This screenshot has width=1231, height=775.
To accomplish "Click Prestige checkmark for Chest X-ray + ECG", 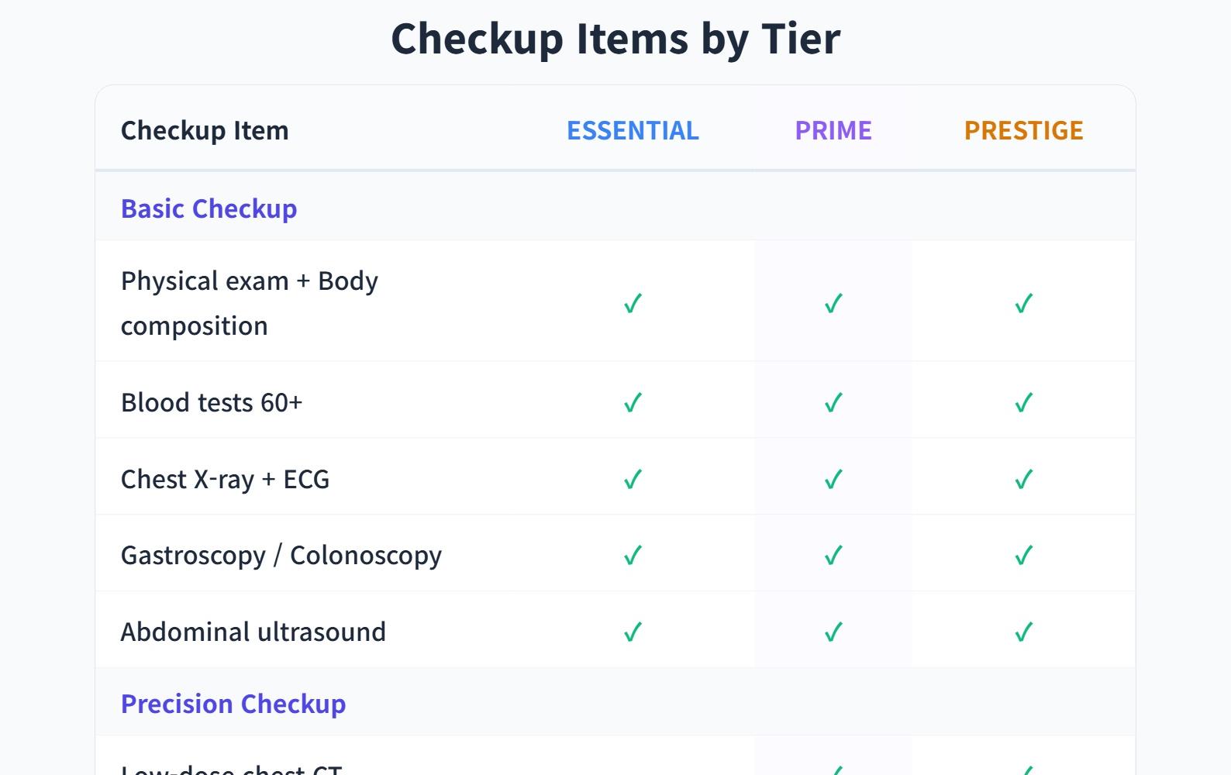I will click(1023, 479).
